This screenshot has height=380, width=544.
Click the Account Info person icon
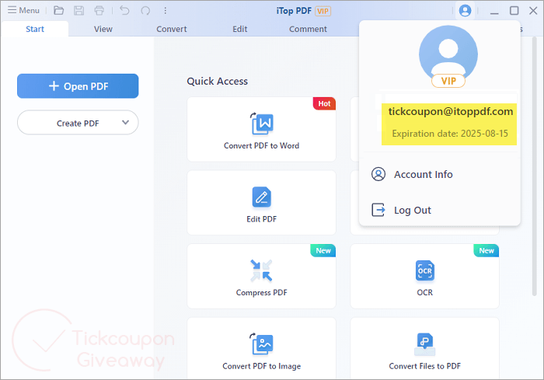pyautogui.click(x=378, y=174)
